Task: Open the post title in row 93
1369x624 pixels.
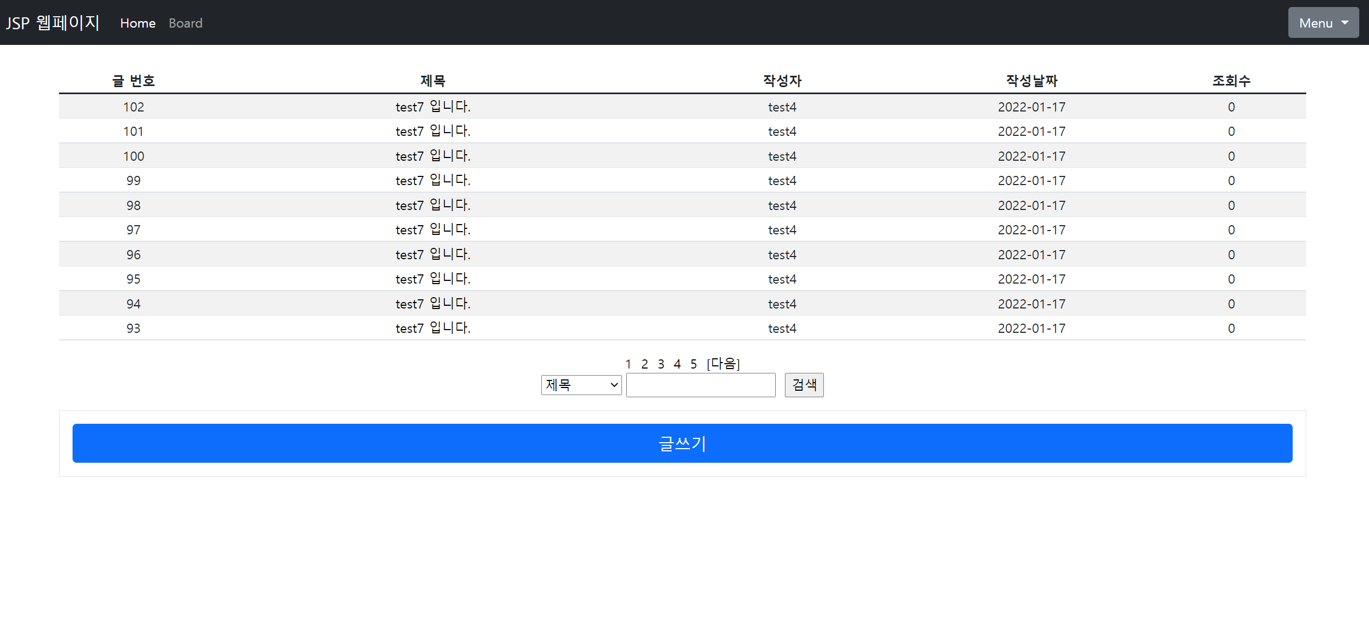Action: point(433,328)
